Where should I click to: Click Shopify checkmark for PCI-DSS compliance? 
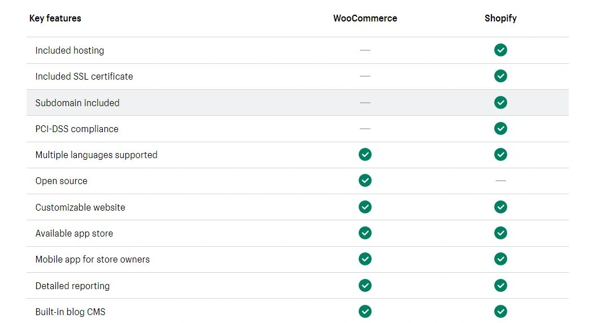pyautogui.click(x=500, y=128)
